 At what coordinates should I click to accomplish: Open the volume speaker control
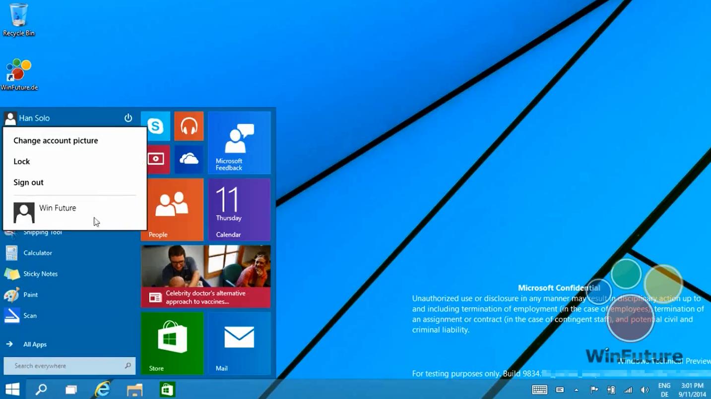(645, 390)
